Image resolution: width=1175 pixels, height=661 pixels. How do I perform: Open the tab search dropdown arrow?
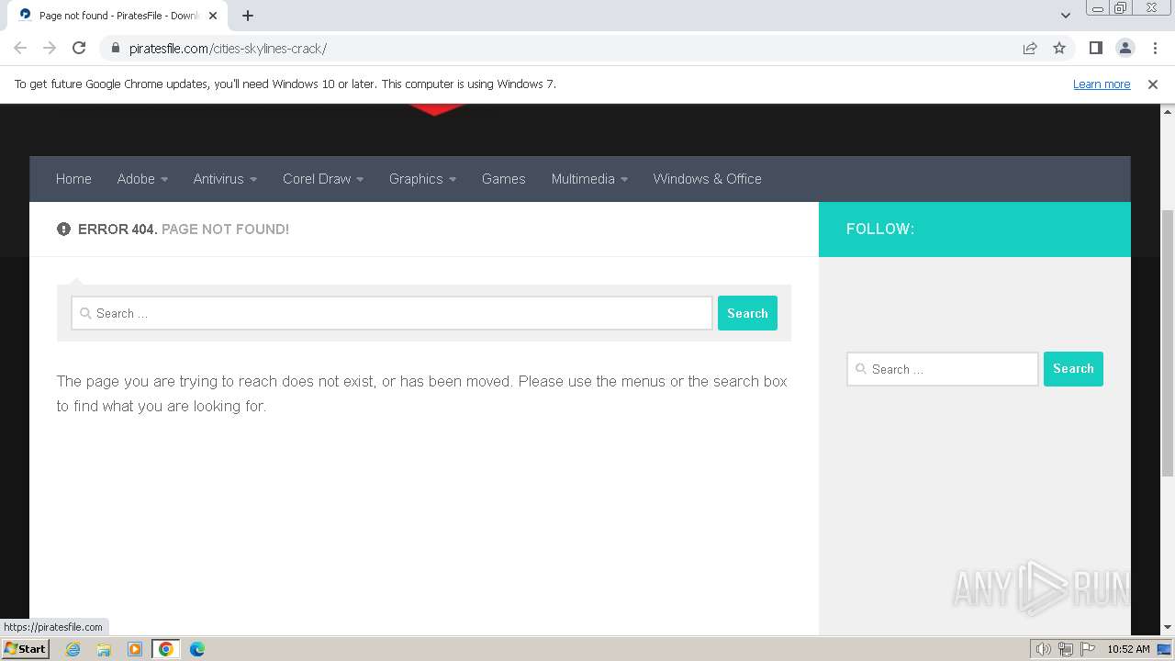click(x=1065, y=16)
